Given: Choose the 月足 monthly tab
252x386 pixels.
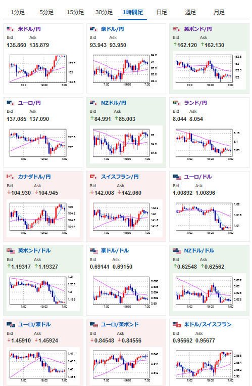Looking at the screenshot, I should pos(219,12).
